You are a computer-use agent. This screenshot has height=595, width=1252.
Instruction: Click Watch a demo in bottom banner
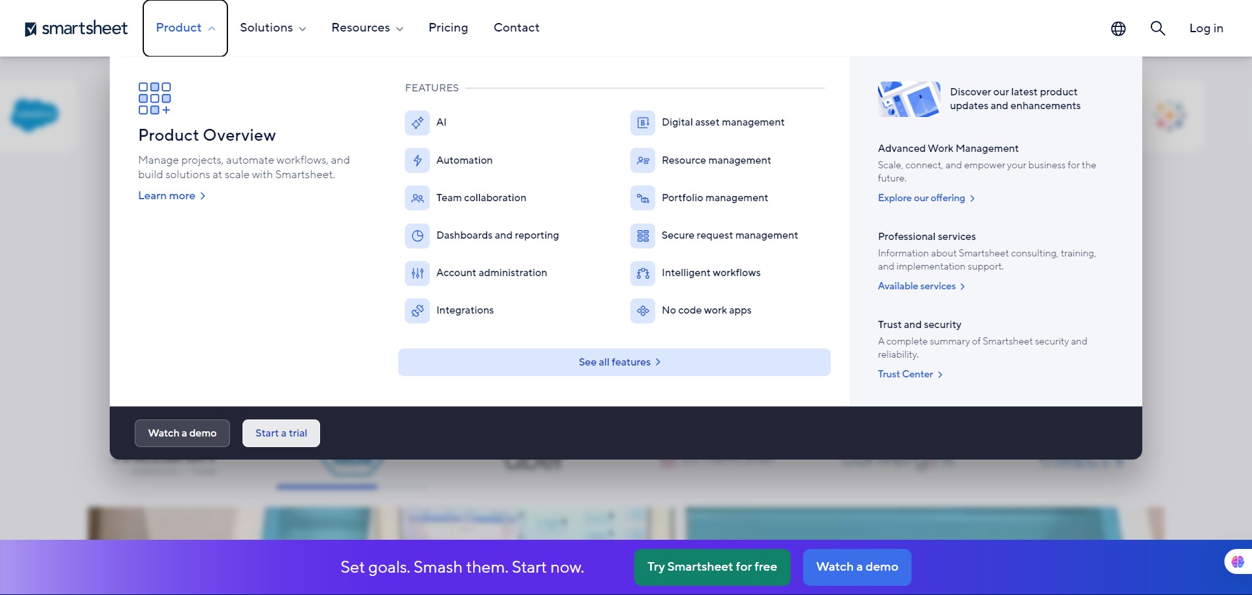click(x=857, y=567)
